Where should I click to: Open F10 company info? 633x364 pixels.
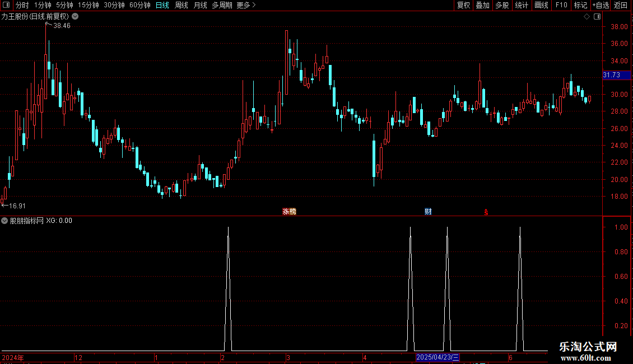pyautogui.click(x=561, y=5)
